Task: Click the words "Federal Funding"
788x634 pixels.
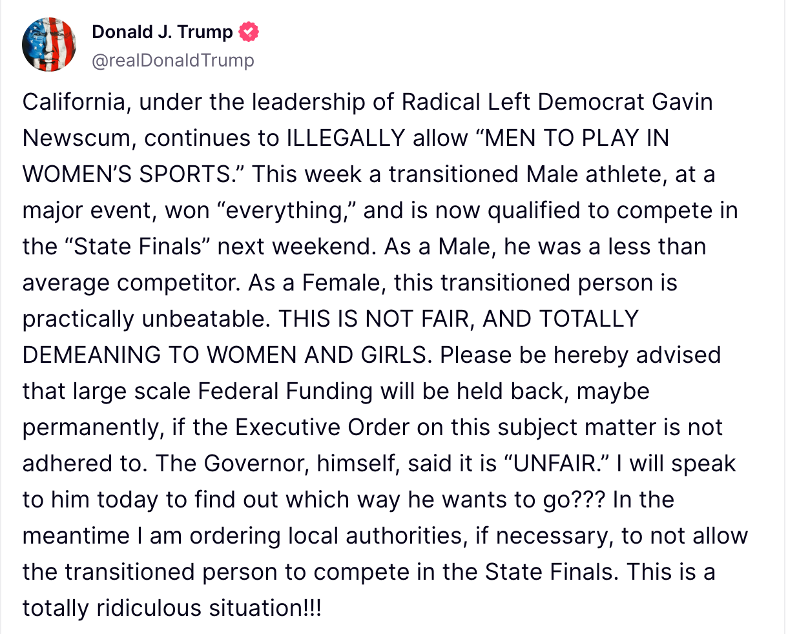Action: click(285, 391)
